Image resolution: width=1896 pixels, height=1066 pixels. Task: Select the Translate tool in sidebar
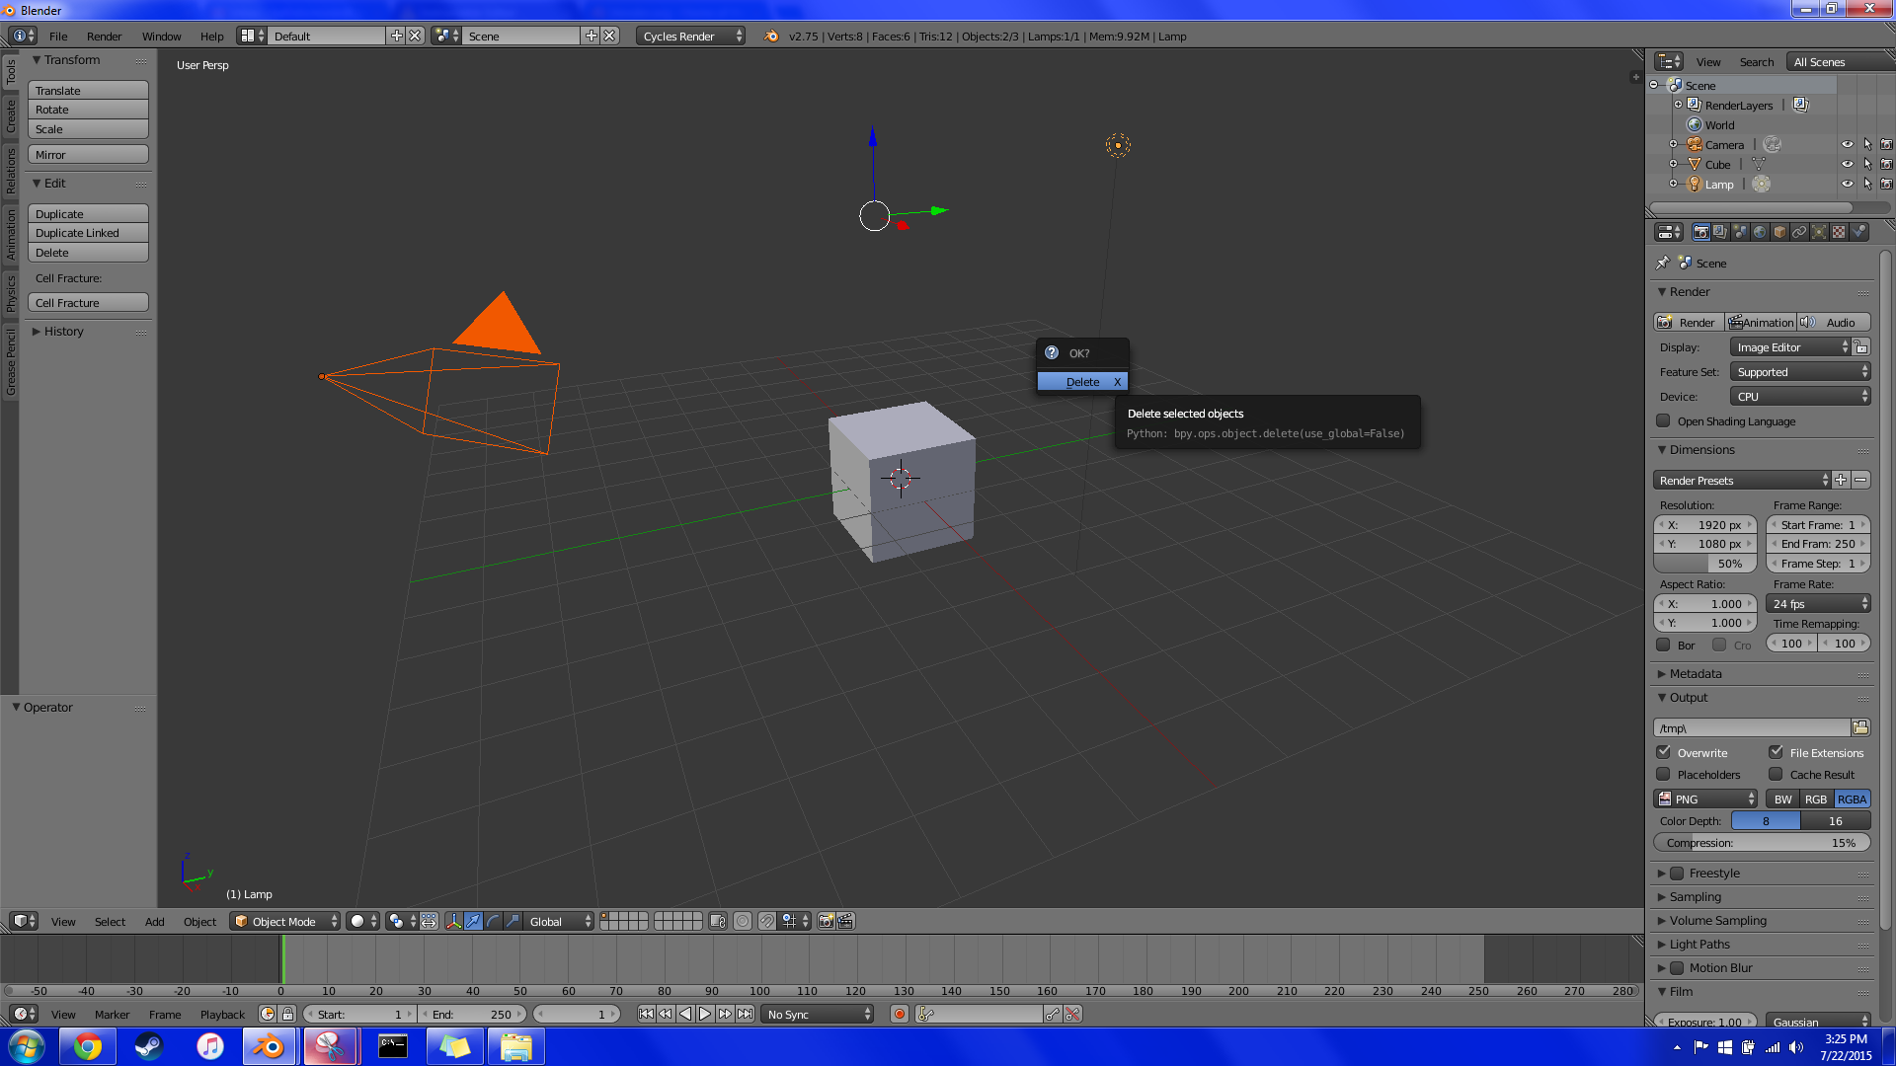pyautogui.click(x=87, y=90)
